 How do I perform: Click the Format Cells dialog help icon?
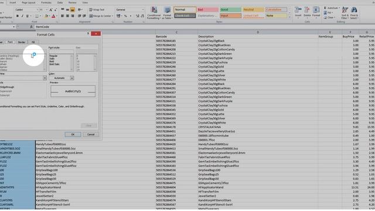[x=88, y=34]
